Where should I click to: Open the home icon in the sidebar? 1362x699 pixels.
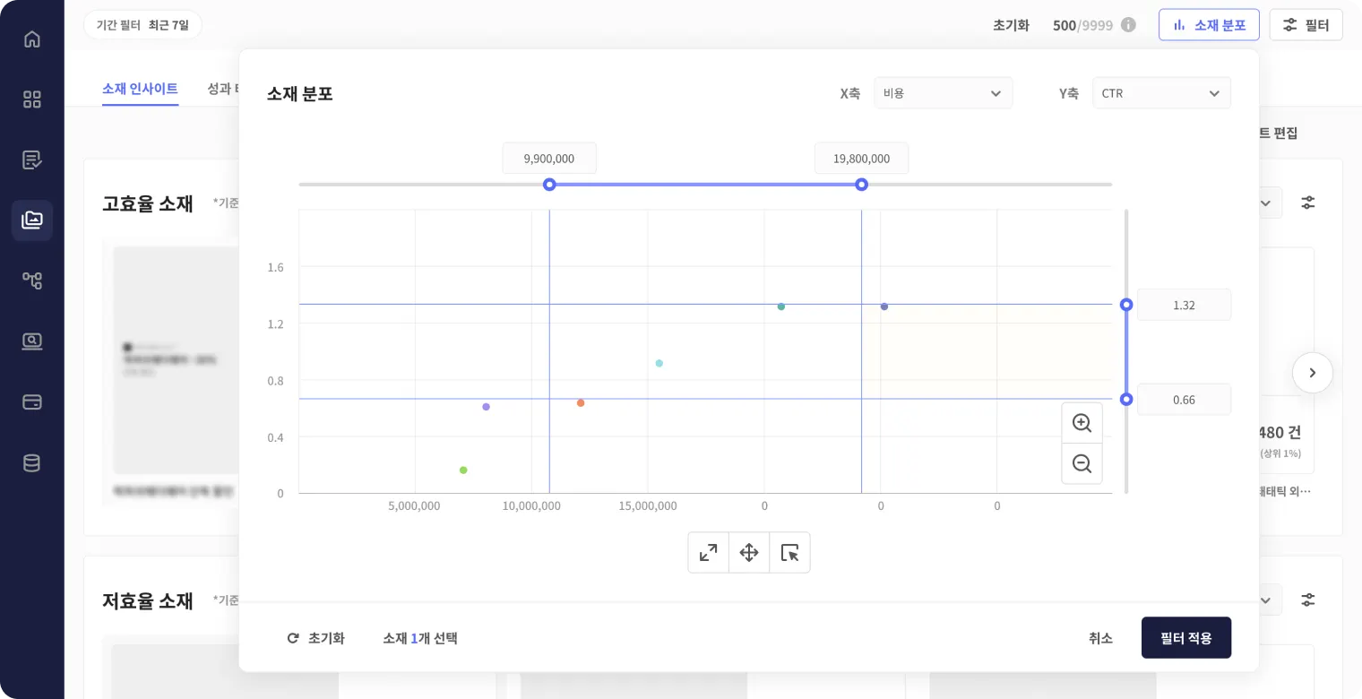coord(32,39)
